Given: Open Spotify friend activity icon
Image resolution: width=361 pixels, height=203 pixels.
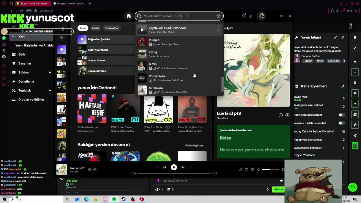Looking at the screenshot, I should [x=251, y=16].
